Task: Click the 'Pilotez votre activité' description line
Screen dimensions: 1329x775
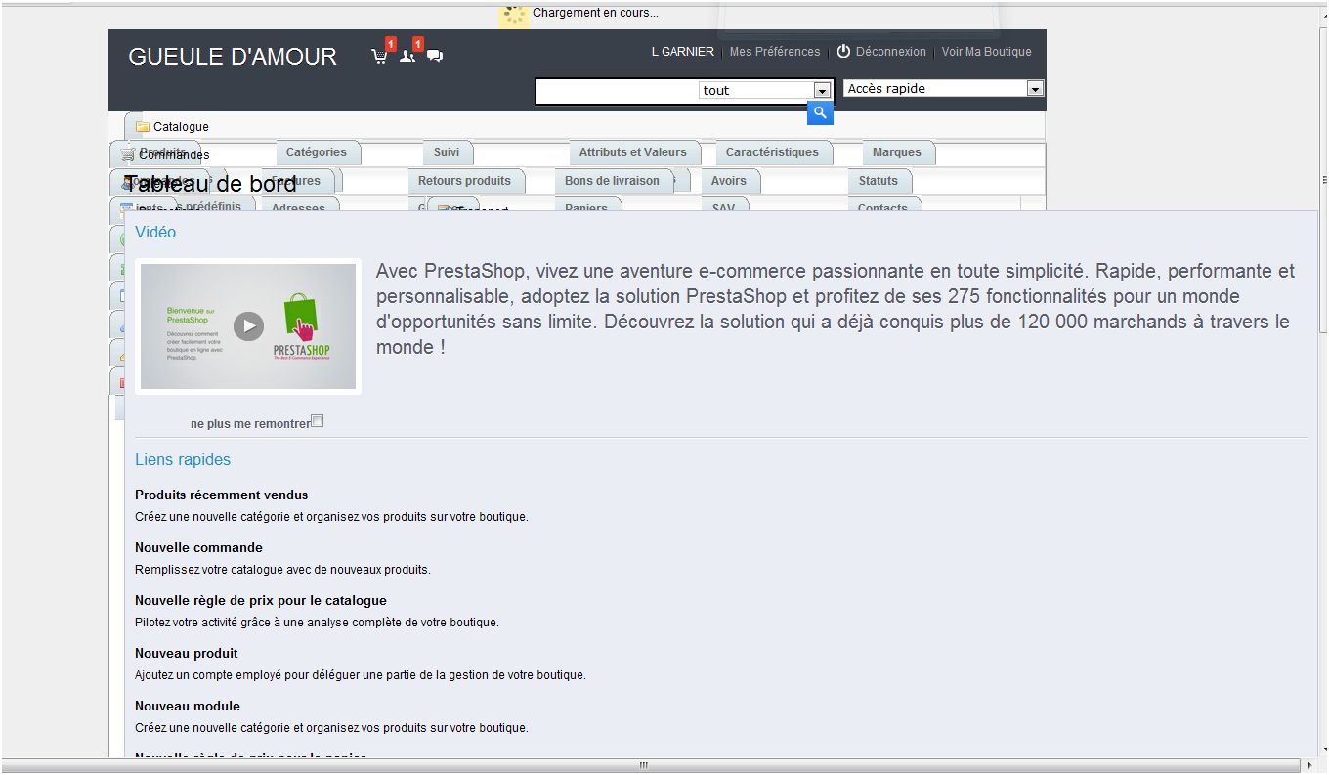Action: tap(317, 623)
